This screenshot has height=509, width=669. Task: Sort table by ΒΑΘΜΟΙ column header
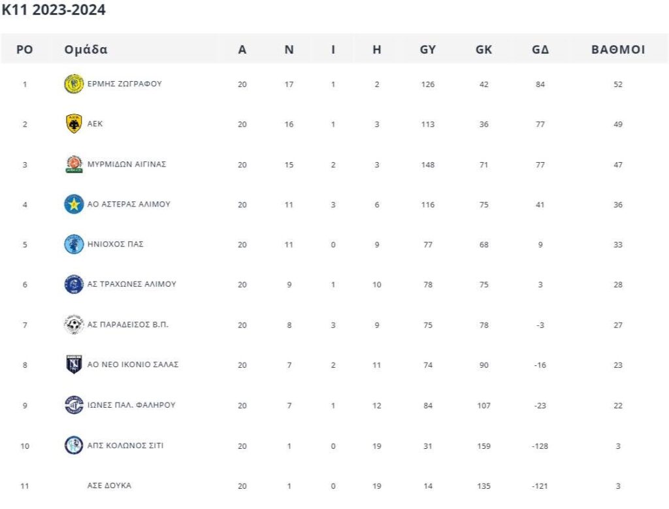618,50
